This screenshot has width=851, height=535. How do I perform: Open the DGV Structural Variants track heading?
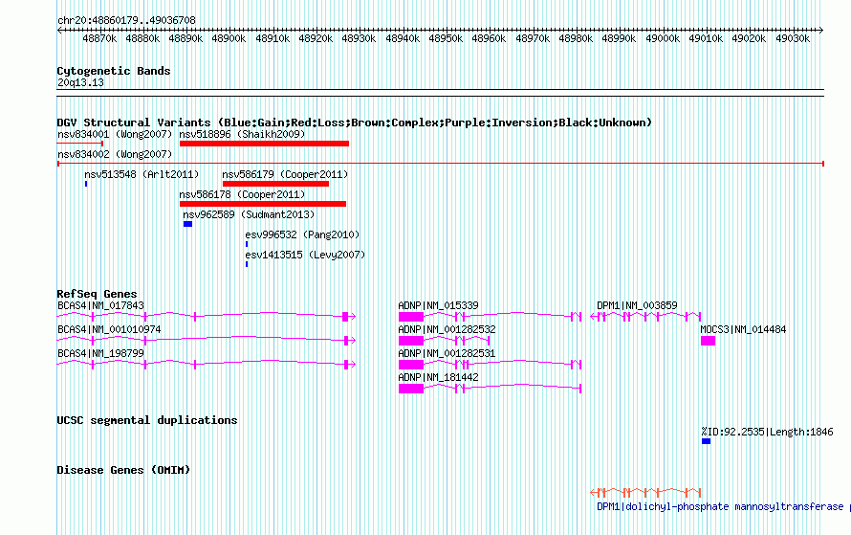(354, 123)
